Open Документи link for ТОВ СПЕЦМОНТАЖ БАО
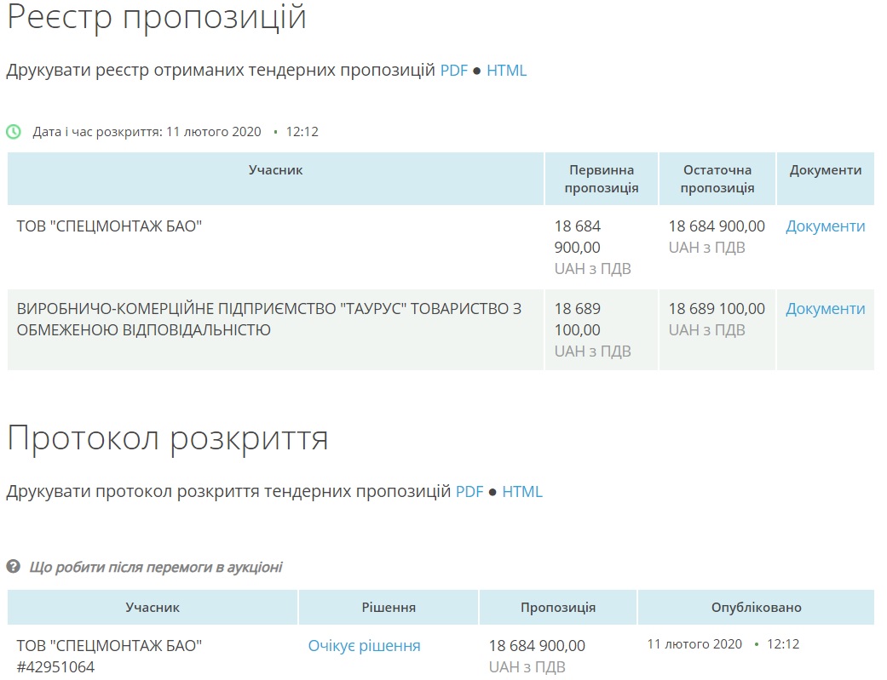 pyautogui.click(x=826, y=226)
